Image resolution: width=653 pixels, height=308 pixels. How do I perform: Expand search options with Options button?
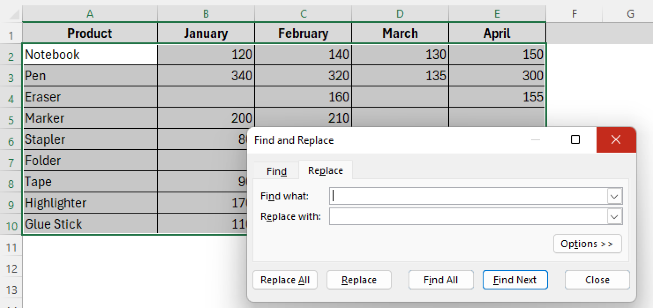coord(587,244)
